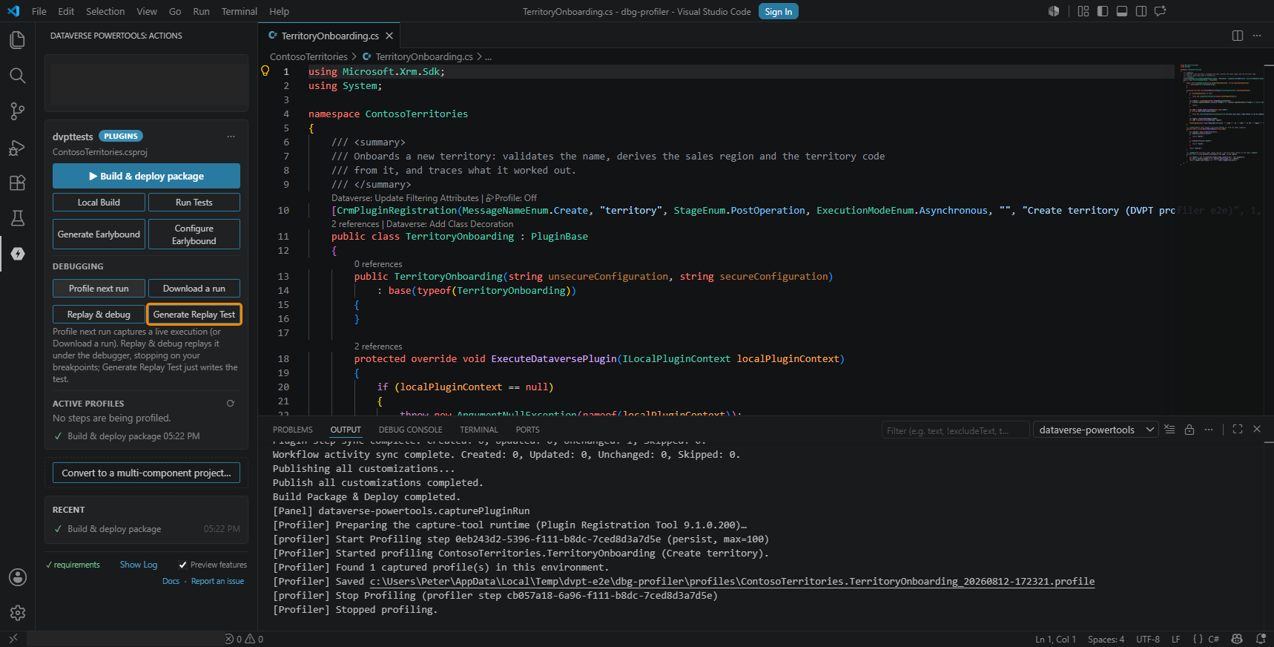The width and height of the screenshot is (1274, 647).
Task: Click Convert to a multi-component project button
Action: [146, 473]
